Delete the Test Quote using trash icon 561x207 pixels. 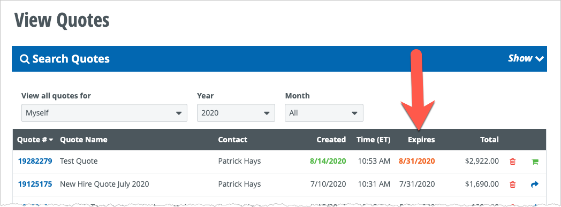(512, 162)
